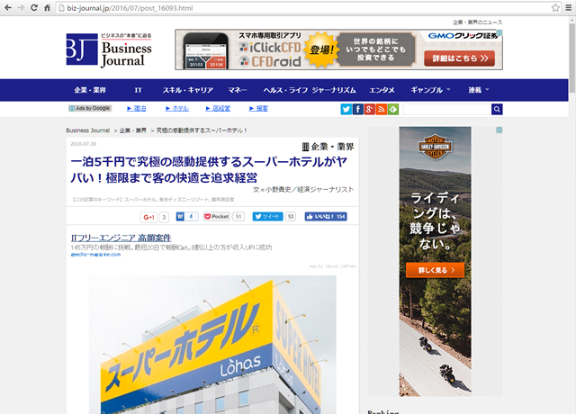Select the マネー navigation item
Viewport: 576px width, 414px height.
pyautogui.click(x=238, y=90)
